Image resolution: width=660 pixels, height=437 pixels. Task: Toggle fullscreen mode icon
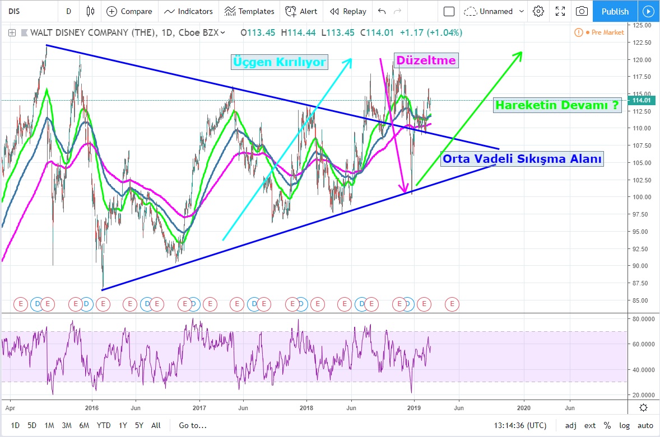560,11
